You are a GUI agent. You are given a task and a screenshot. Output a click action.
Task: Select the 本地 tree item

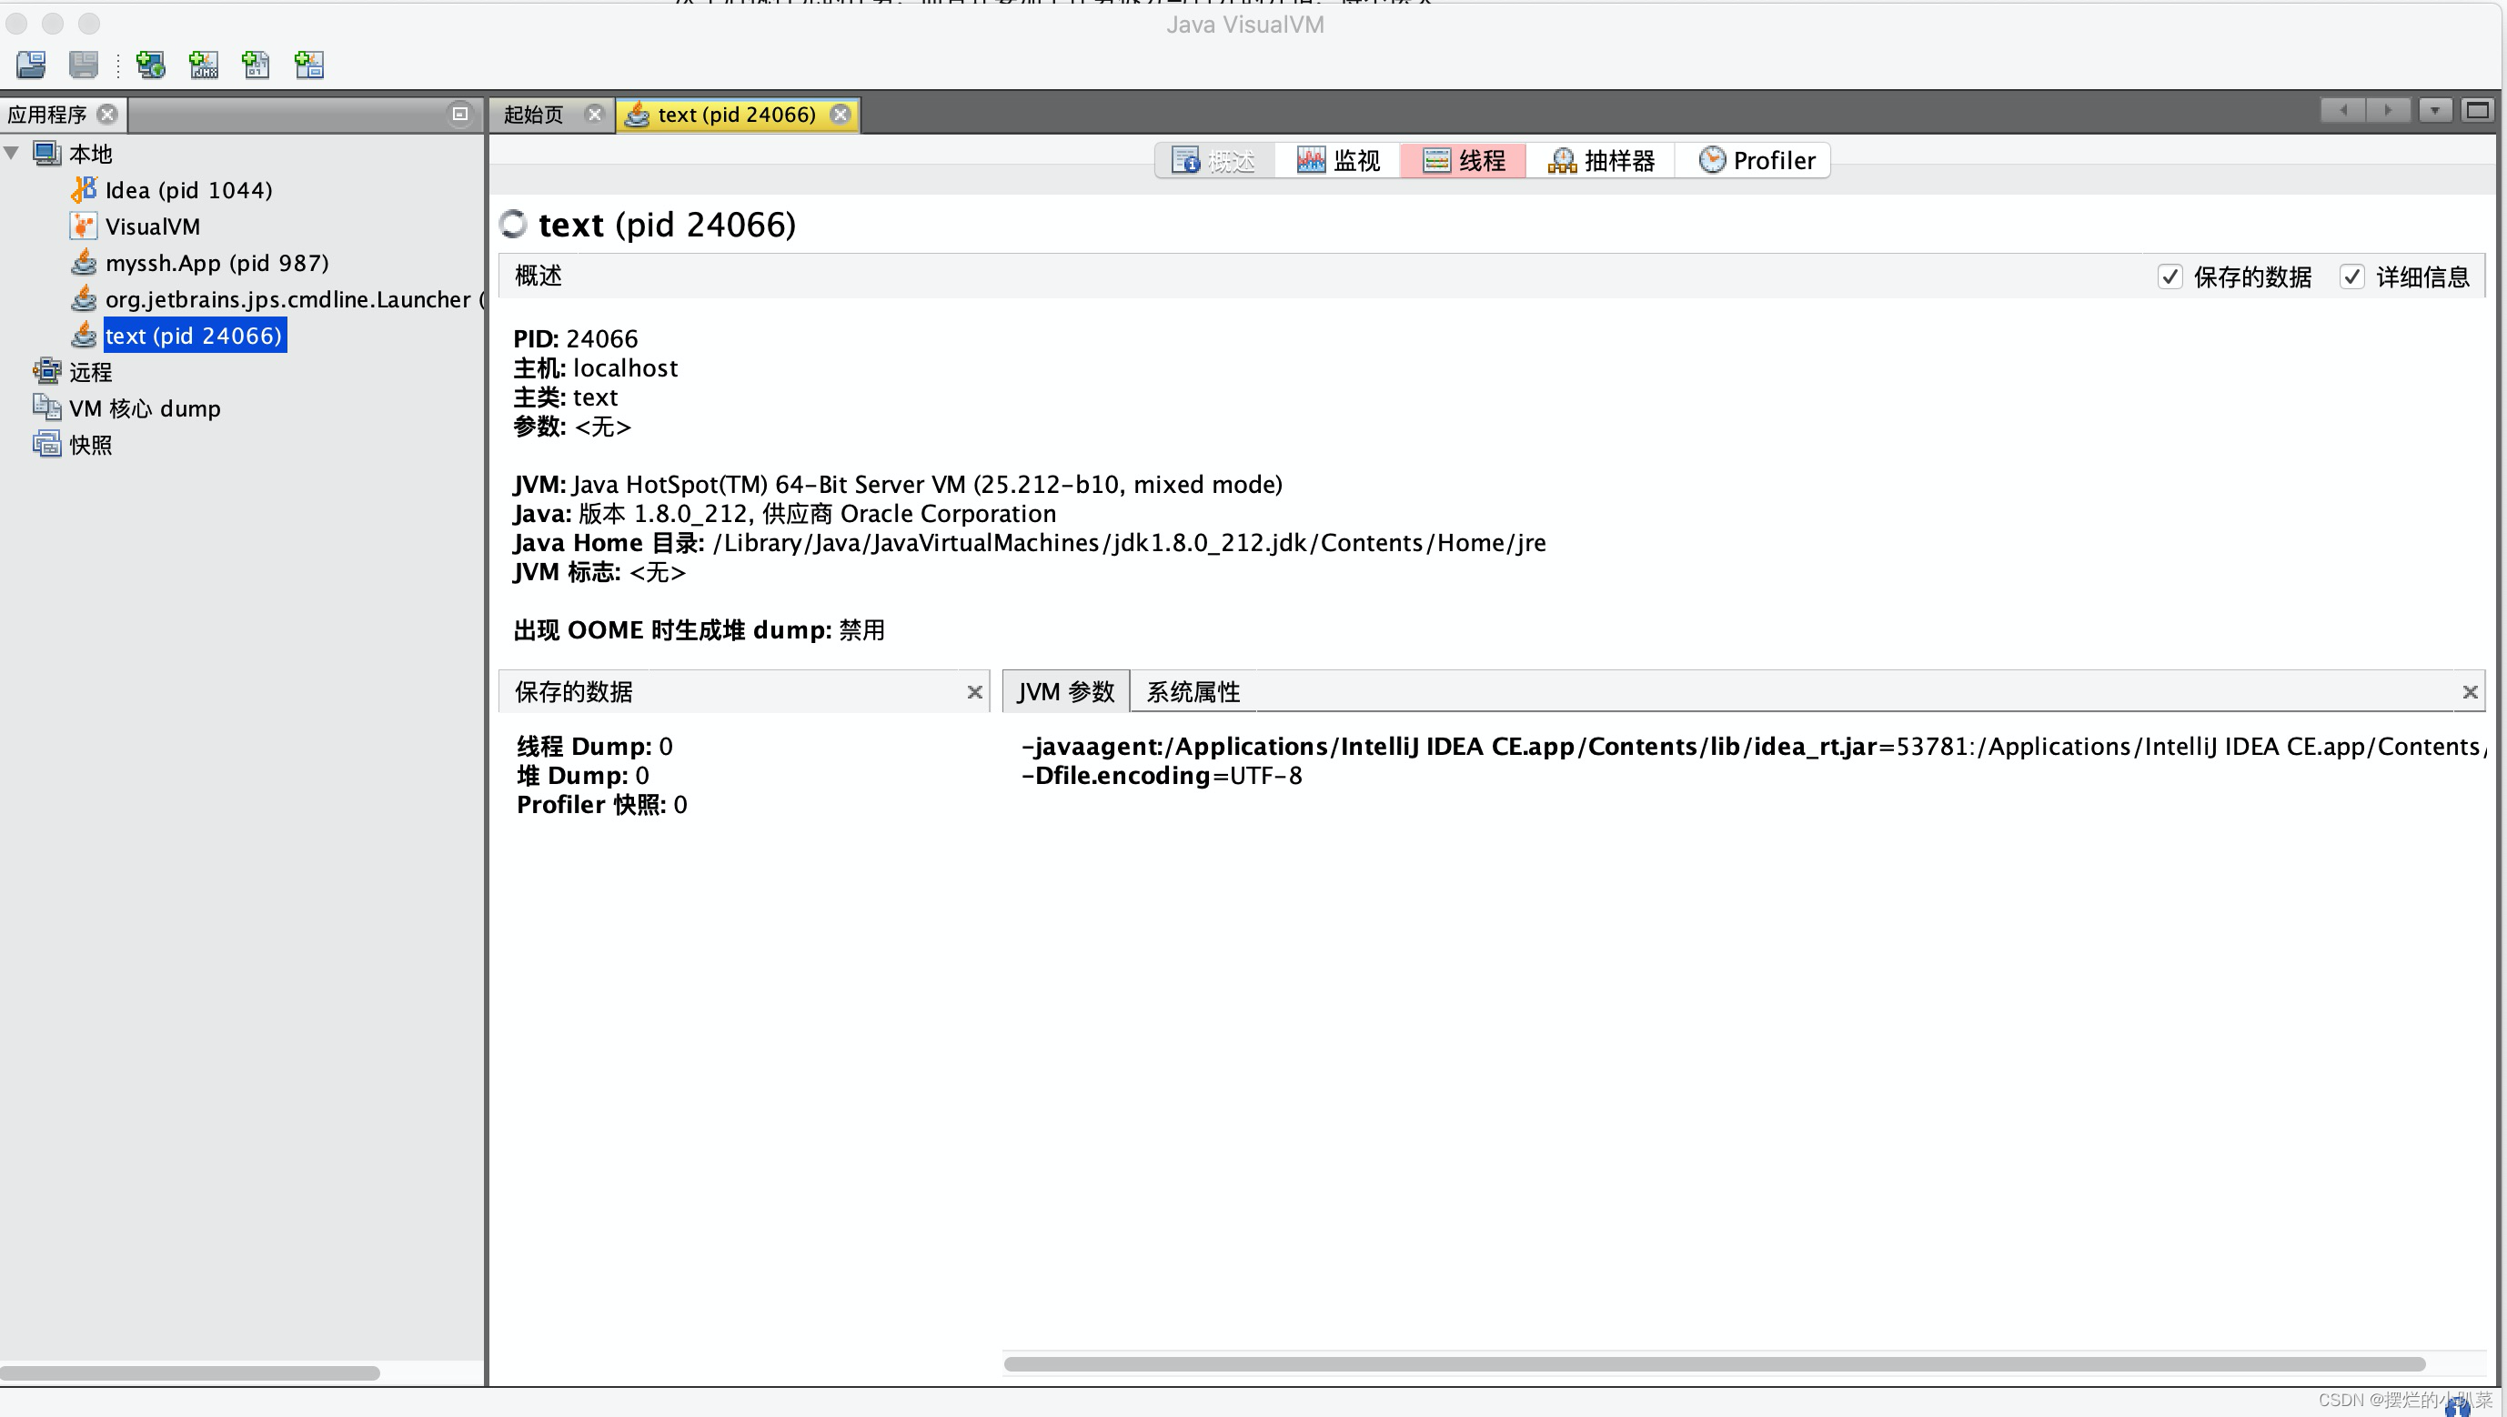(x=90, y=154)
